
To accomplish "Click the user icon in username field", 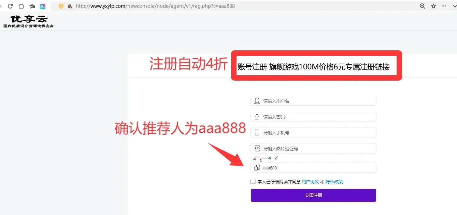I will tap(257, 101).
